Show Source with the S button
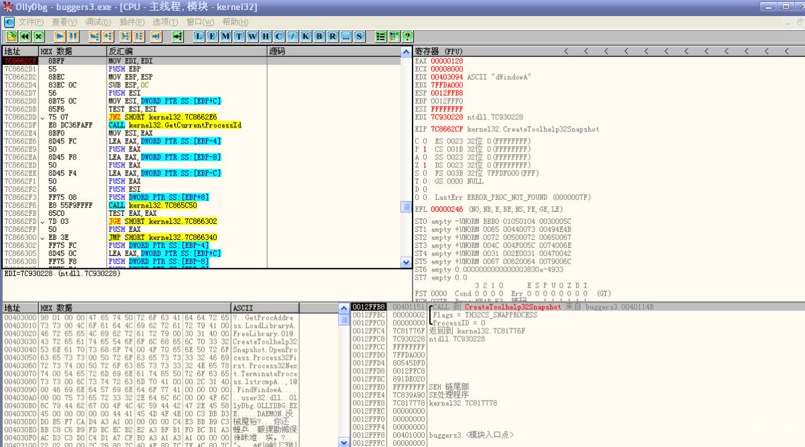Viewport: 805px width, 447px height. tap(359, 36)
